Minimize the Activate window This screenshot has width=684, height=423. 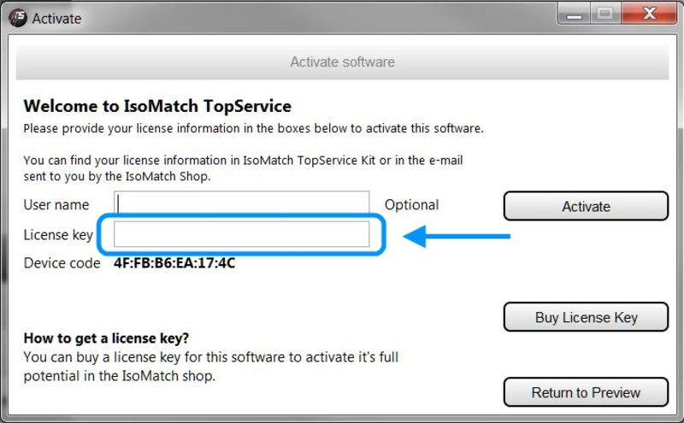coord(575,15)
